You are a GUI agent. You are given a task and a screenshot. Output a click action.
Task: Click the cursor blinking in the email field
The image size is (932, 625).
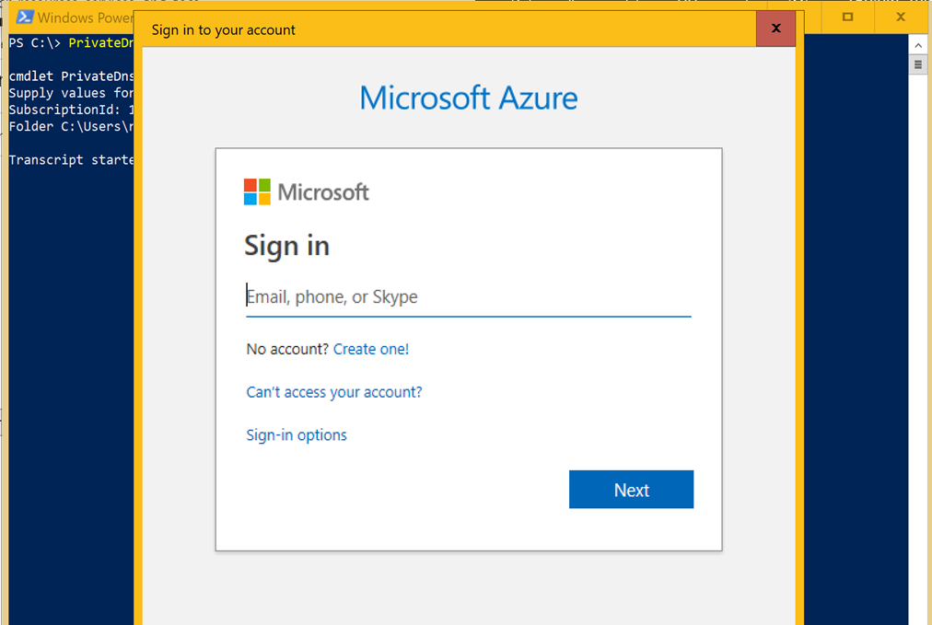(247, 295)
